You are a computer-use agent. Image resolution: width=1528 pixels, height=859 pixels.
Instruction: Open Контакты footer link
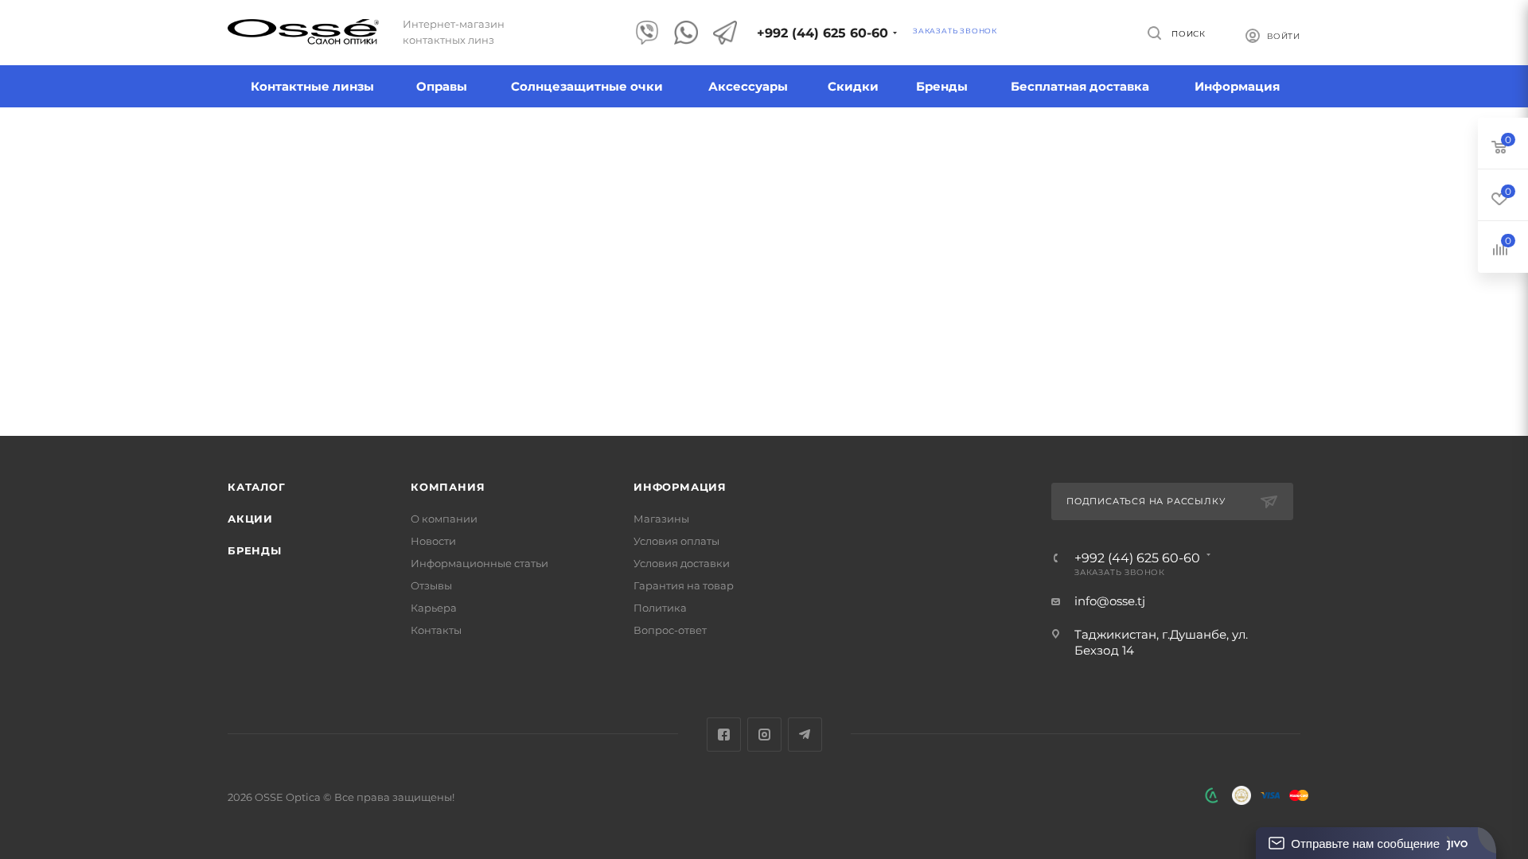click(x=436, y=630)
